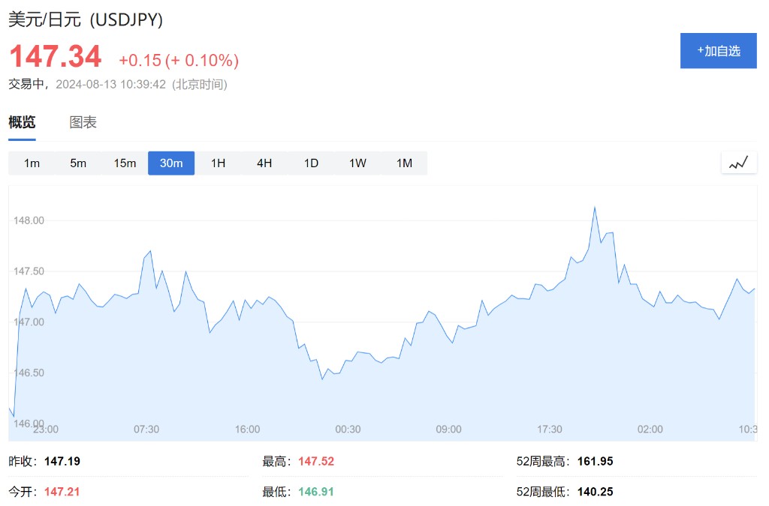Click the 美元/日元 (USDJPY) title
Viewport: 769px width, 506px height.
[86, 20]
